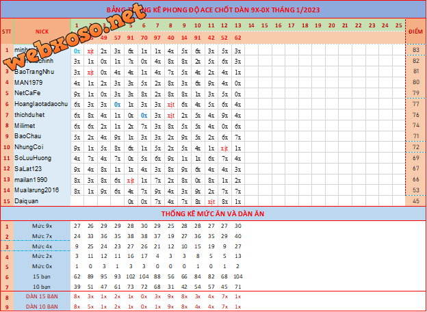The image size is (427, 312).
Task: Select the ĐIỂM column header
Action: pyautogui.click(x=415, y=31)
